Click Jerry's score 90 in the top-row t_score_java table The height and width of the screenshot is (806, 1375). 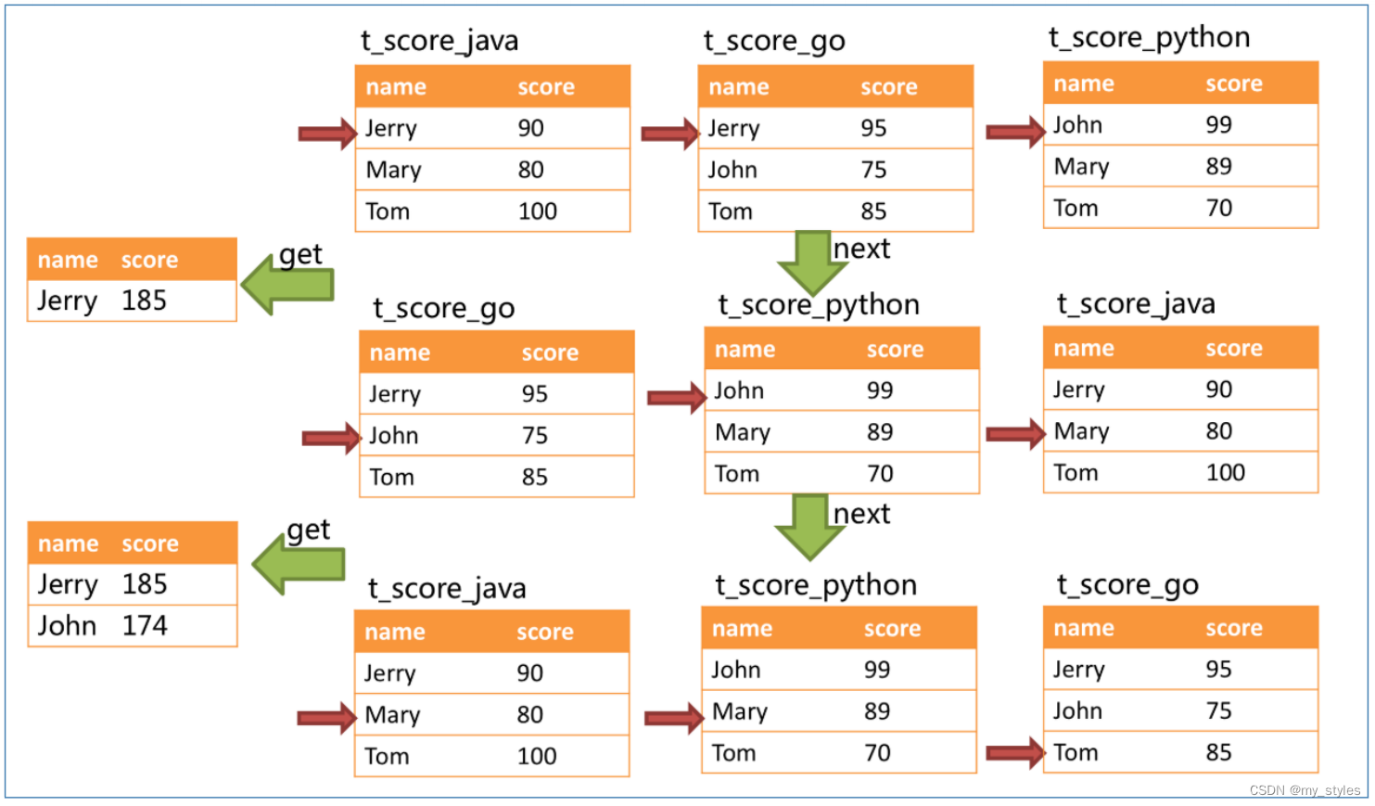click(530, 128)
